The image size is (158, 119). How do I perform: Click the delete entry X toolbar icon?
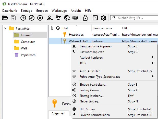point(40,18)
